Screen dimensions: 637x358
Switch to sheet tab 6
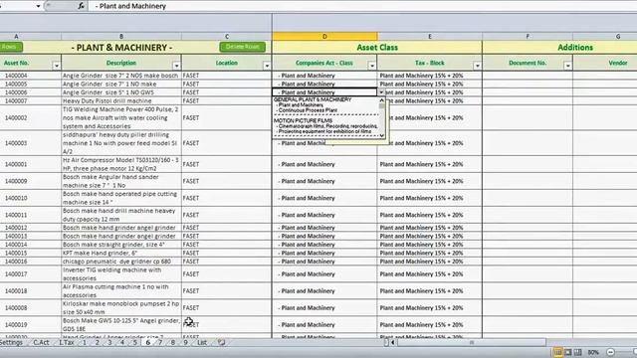[148, 342]
